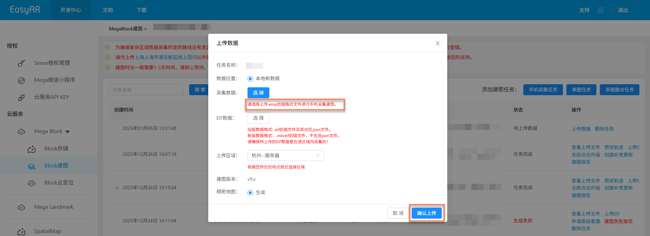Screen dimensions: 650x236
Task: Open Mega Landmark section
Action: point(54,207)
